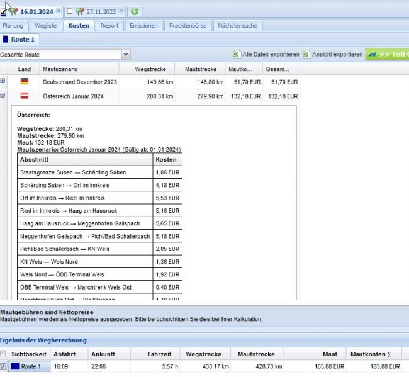The image size is (409, 377).
Task: Open the Gesamte Route dropdown
Action: [126, 55]
